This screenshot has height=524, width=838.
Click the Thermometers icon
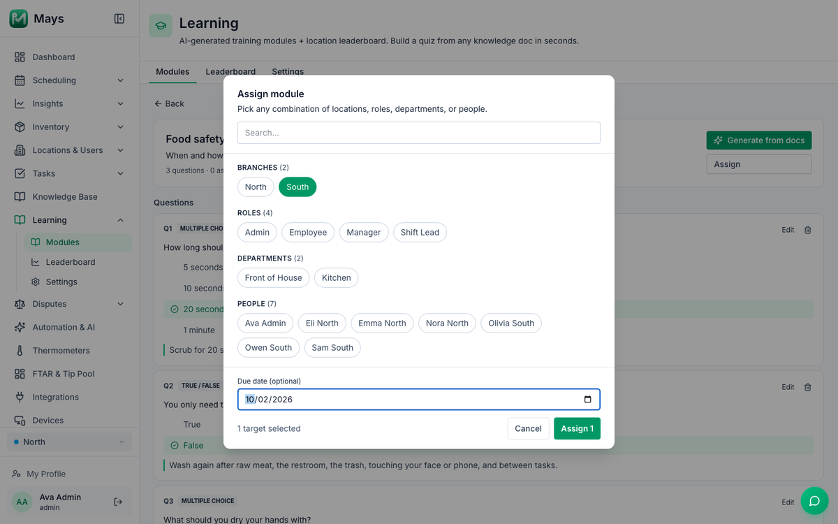[x=20, y=351]
